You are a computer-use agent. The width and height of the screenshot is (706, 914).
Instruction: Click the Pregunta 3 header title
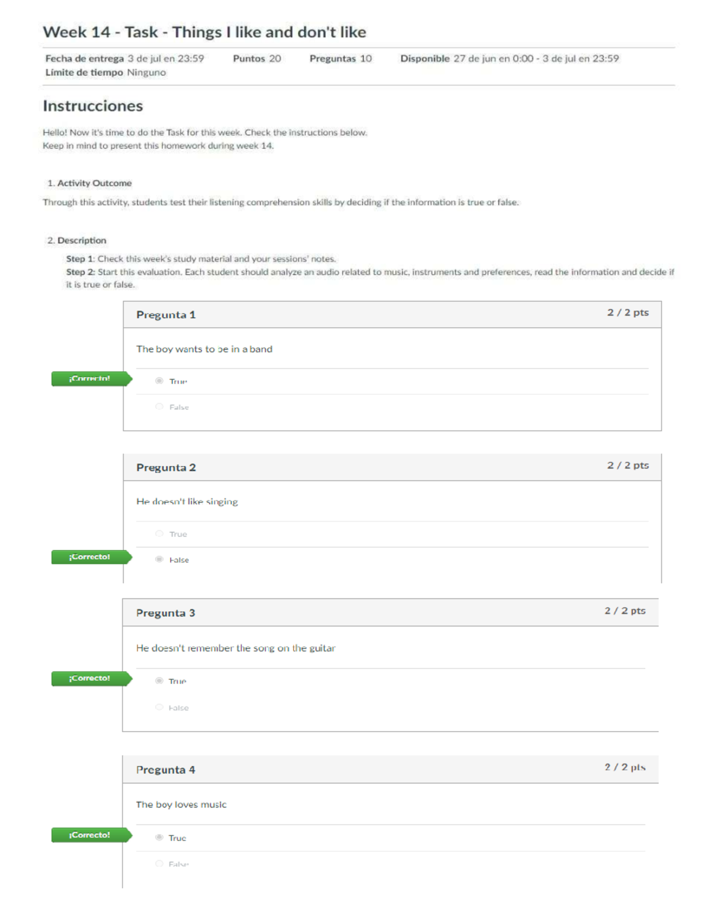pyautogui.click(x=165, y=613)
